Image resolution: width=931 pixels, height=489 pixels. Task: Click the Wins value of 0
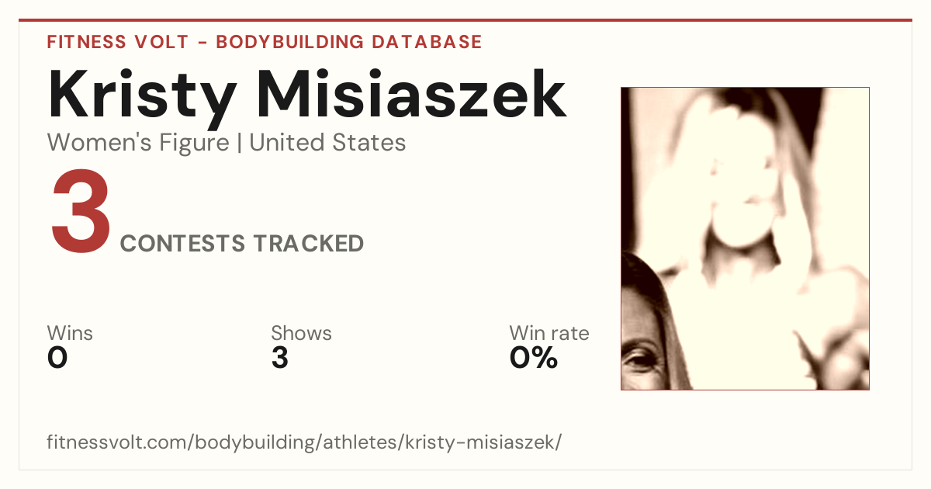(57, 358)
